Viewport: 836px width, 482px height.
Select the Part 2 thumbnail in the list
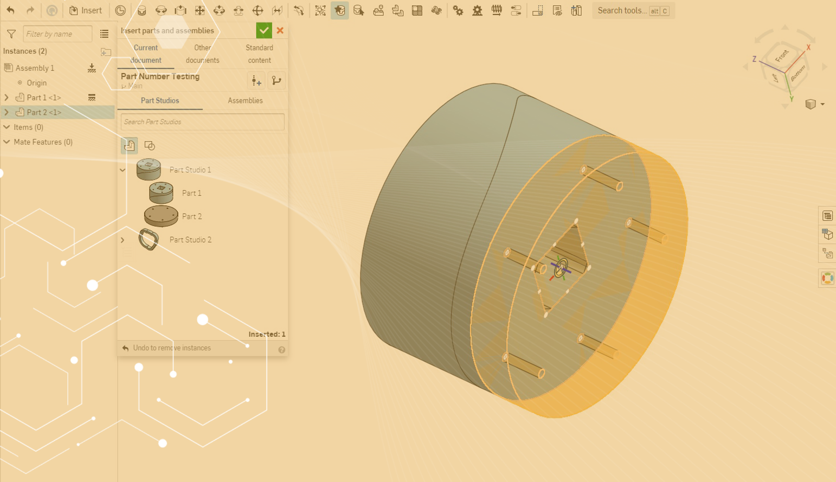(x=161, y=216)
